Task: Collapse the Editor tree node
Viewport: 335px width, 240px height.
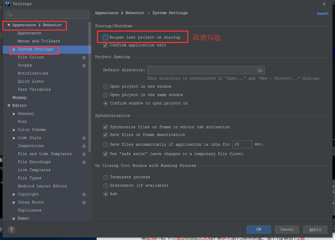Action: 9,106
